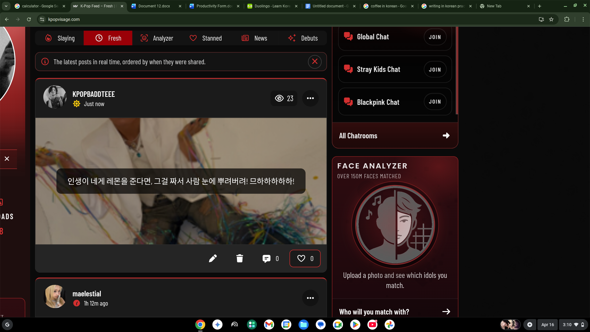Delete the post using trash icon

pos(240,259)
